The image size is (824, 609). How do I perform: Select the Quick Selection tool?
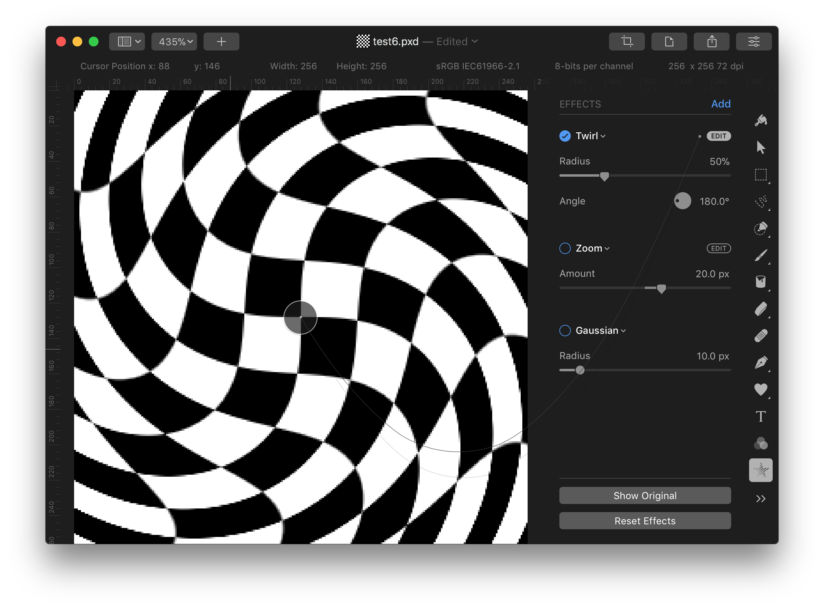coord(760,202)
